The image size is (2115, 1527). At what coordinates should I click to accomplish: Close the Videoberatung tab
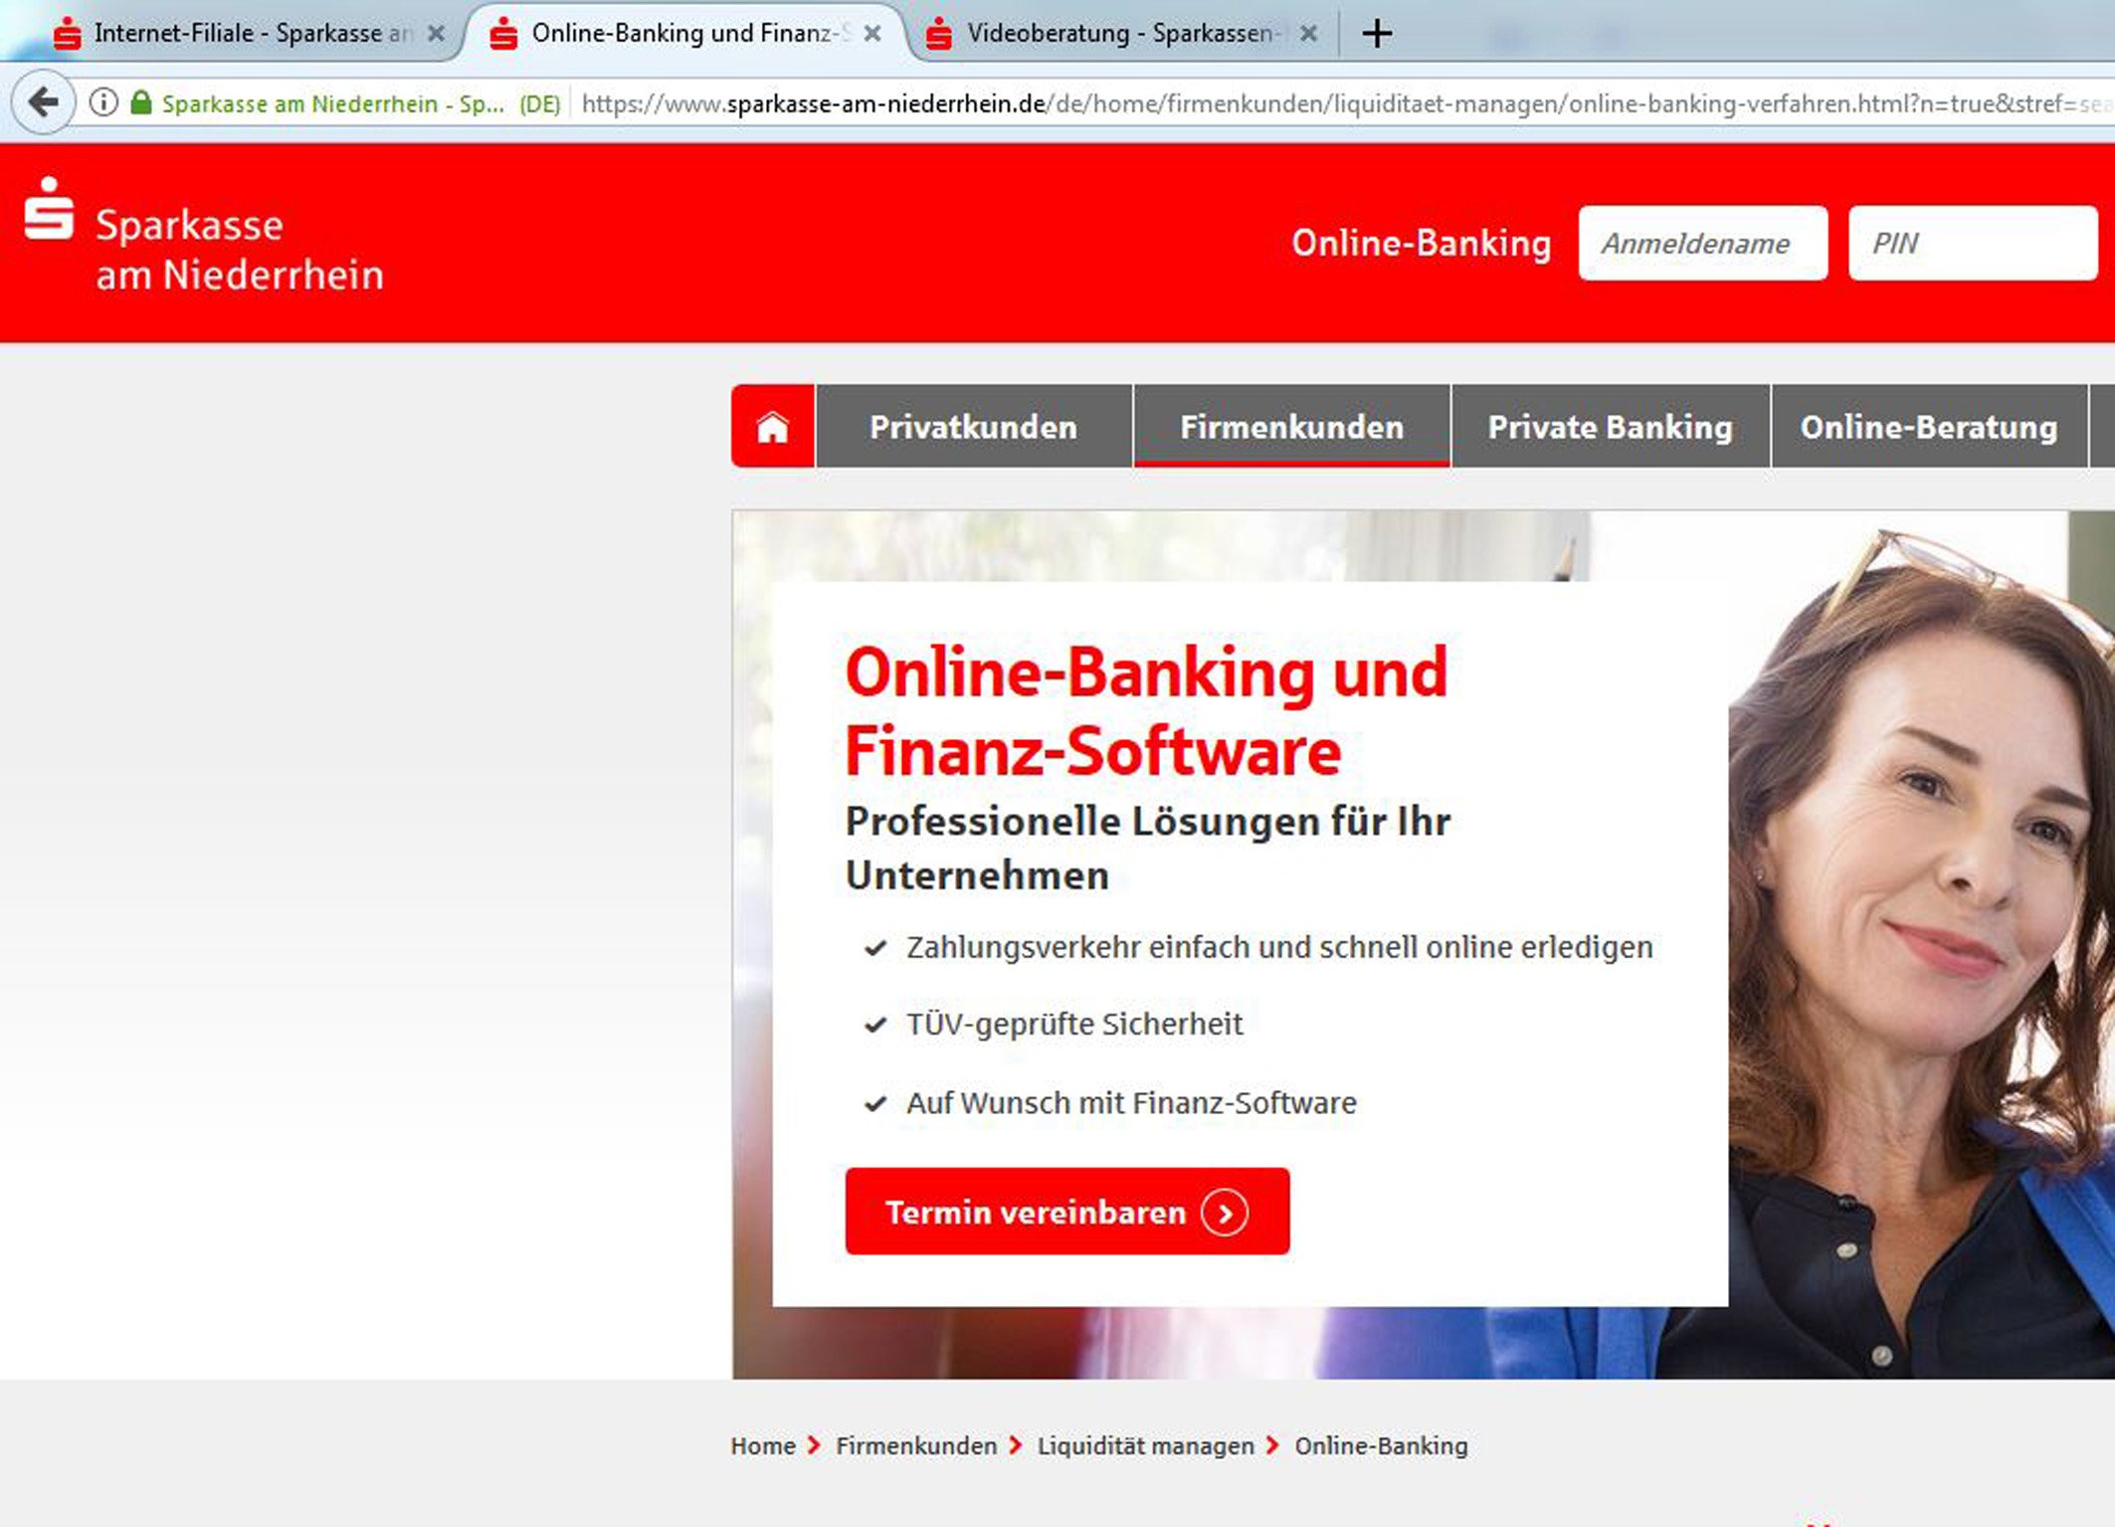tap(1309, 34)
